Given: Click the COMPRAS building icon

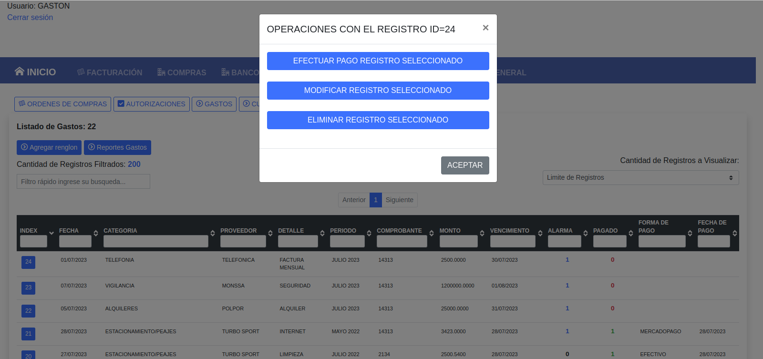Looking at the screenshot, I should click(161, 72).
